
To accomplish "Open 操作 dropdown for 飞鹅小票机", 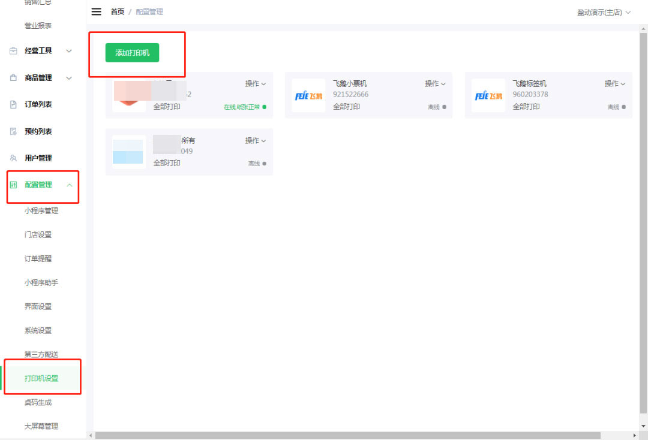I will click(x=435, y=84).
